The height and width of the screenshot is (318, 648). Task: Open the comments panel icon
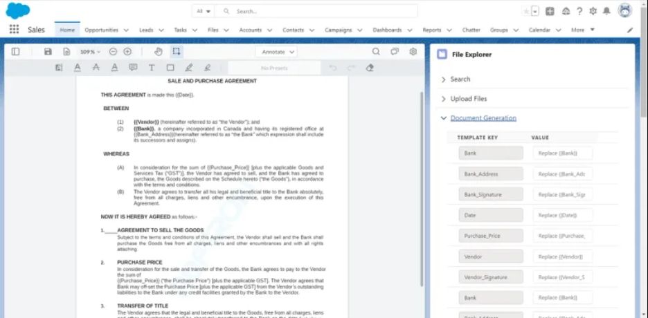[395, 52]
